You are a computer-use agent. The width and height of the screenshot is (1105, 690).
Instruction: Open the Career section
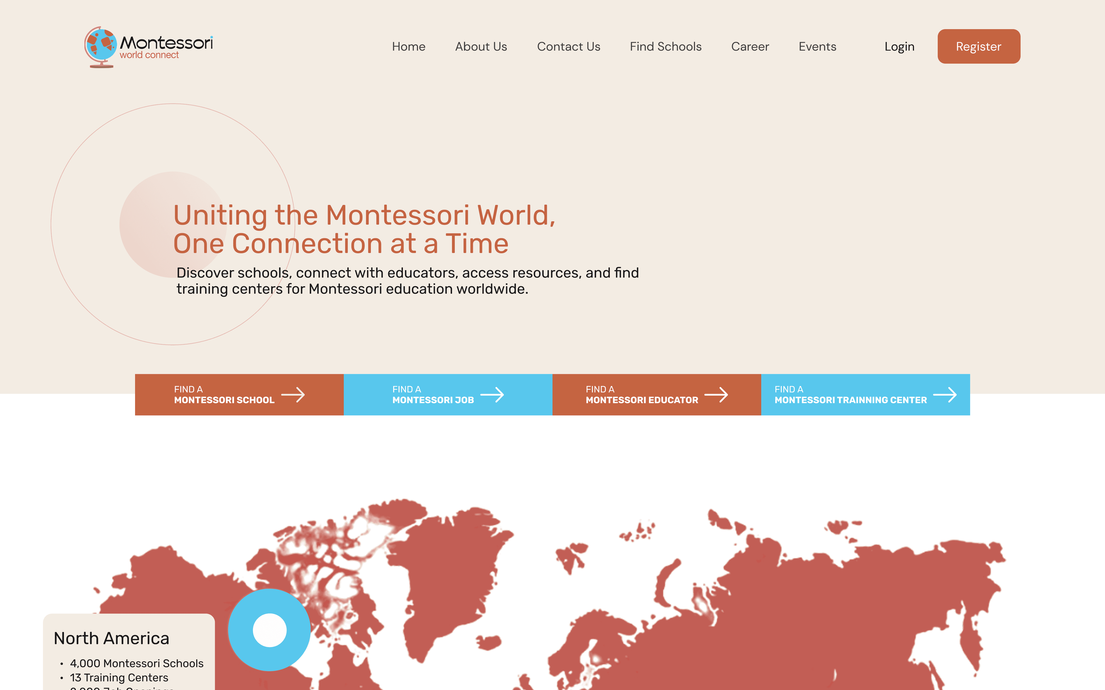(750, 47)
